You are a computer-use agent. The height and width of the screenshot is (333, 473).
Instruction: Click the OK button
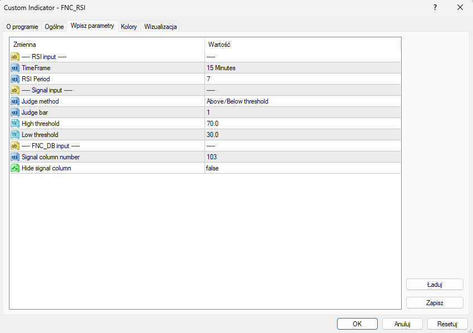pos(357,324)
